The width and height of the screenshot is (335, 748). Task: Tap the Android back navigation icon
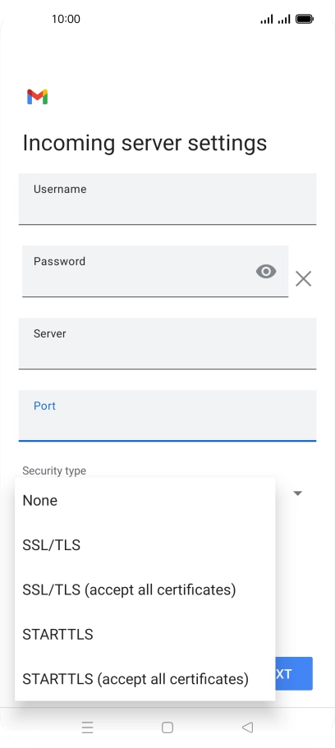coord(247,727)
